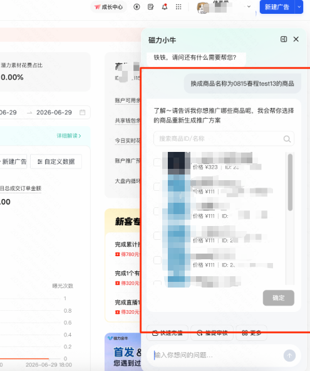Select the user message mentioning 0815春程test13
This screenshot has height=371, width=310.
[242, 83]
